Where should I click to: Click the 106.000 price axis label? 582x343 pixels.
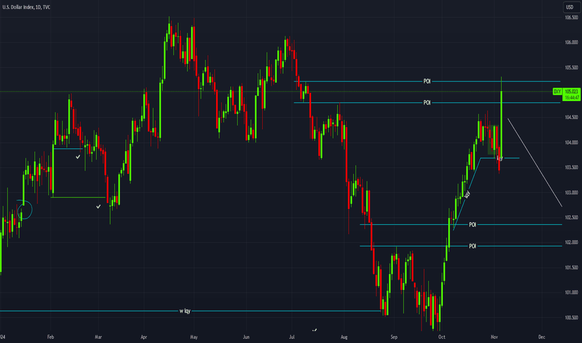571,42
